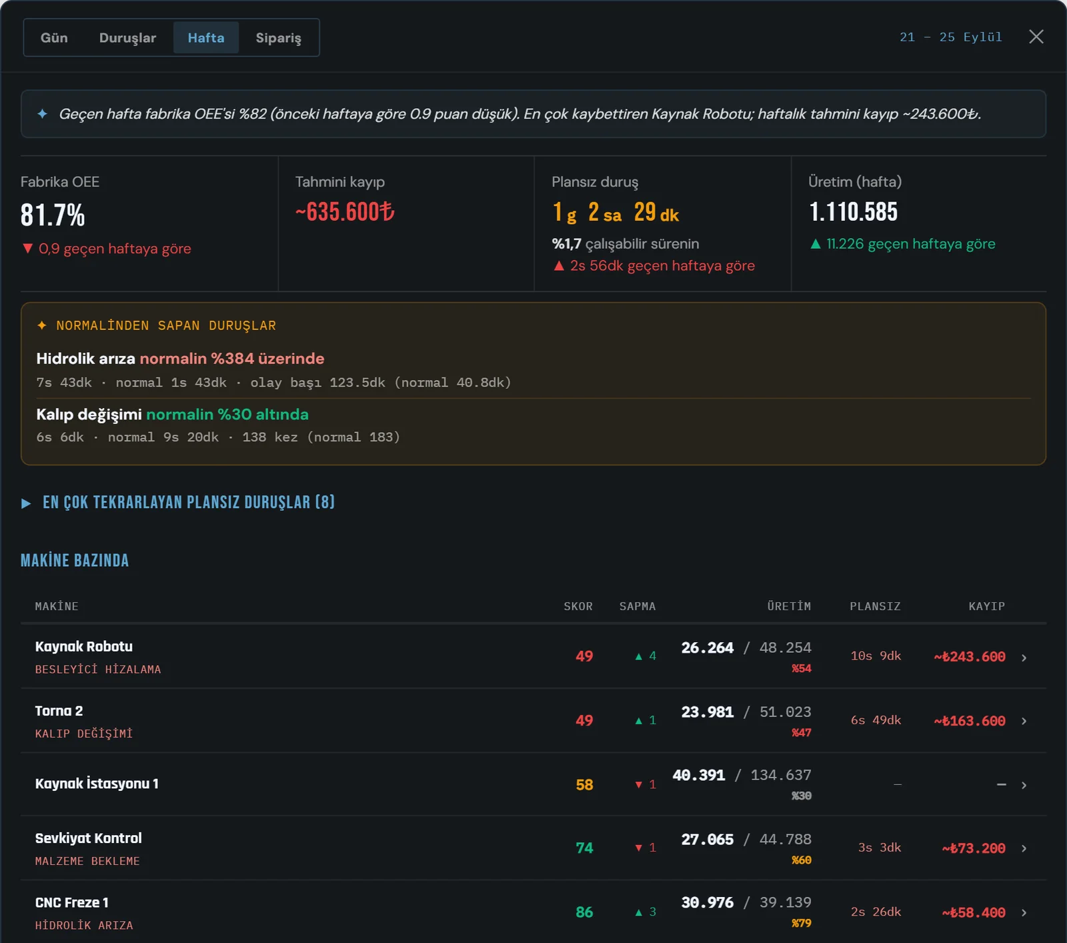Image resolution: width=1067 pixels, height=943 pixels.
Task: Sort by the KAYIP column header
Action: (x=986, y=606)
